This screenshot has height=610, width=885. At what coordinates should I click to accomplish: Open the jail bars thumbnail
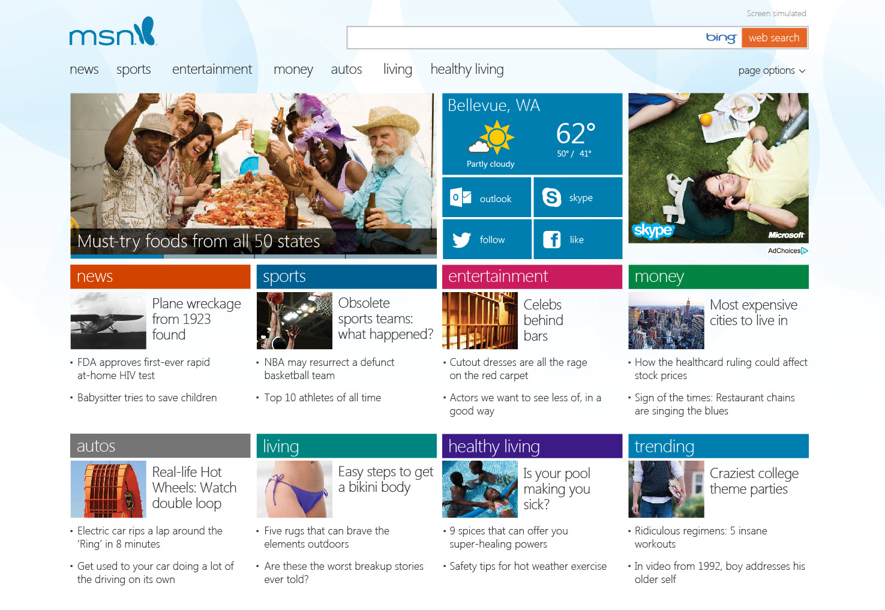pyautogui.click(x=480, y=320)
